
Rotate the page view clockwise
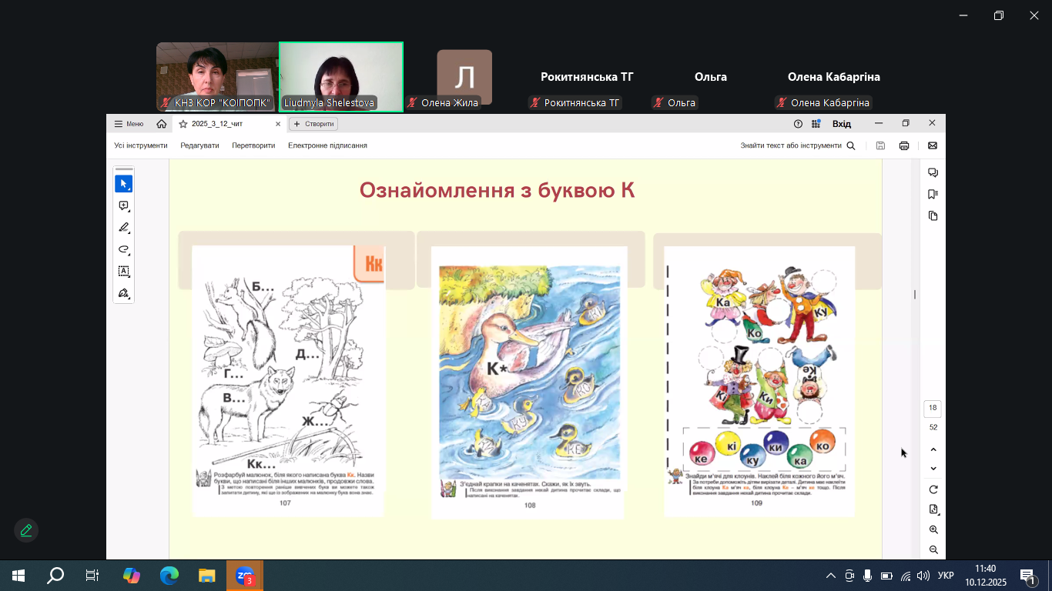(933, 489)
